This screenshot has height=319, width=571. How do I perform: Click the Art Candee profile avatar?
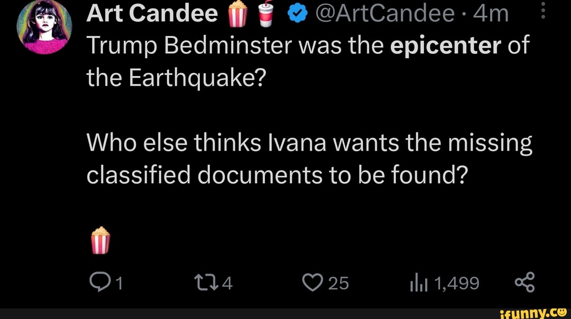click(43, 27)
